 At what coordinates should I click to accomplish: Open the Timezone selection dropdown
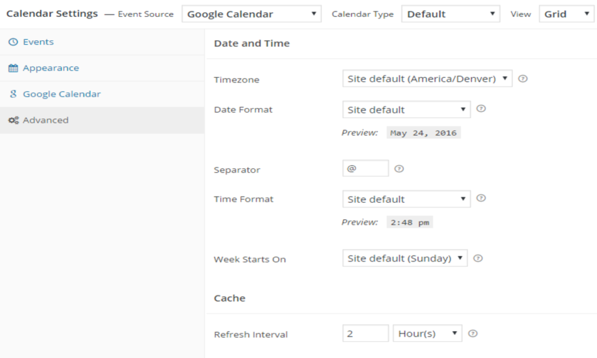(x=427, y=78)
